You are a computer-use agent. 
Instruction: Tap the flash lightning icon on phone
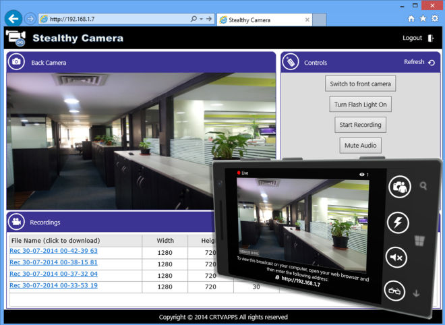tap(398, 223)
